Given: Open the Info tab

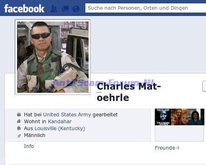Looking at the screenshot, I should (x=29, y=146).
